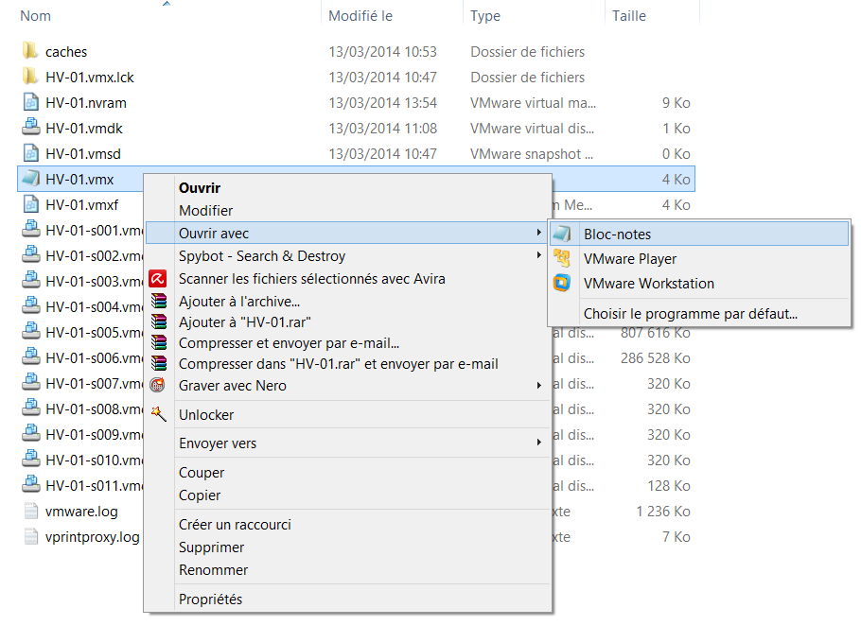Click the Unlocker wand icon

(158, 414)
